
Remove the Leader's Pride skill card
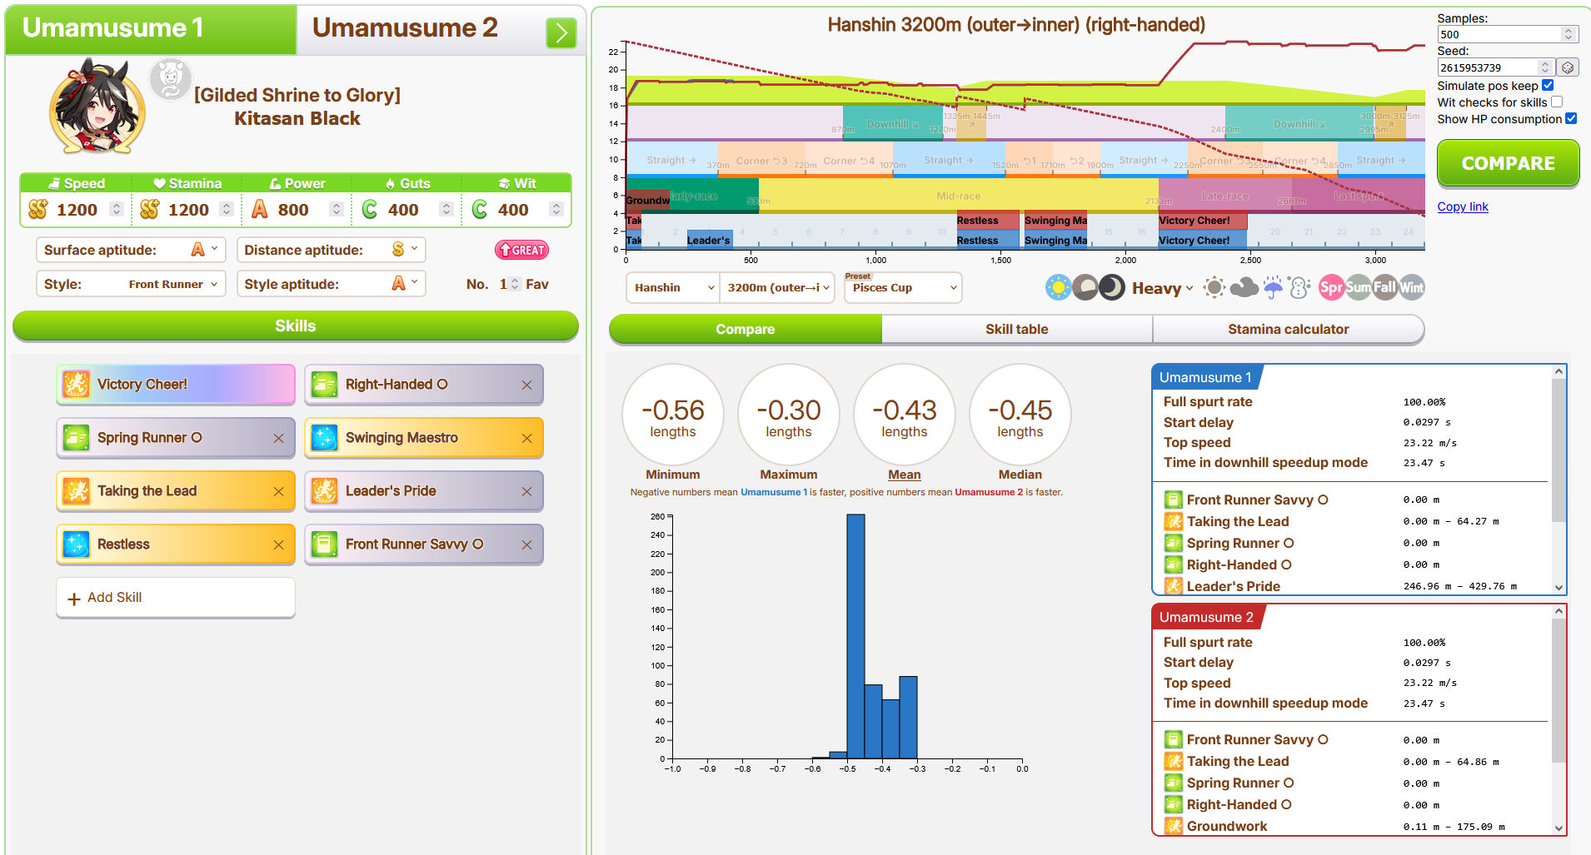[526, 491]
